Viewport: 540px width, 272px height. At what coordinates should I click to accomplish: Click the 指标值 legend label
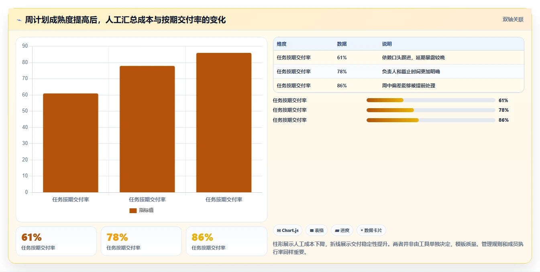146,210
